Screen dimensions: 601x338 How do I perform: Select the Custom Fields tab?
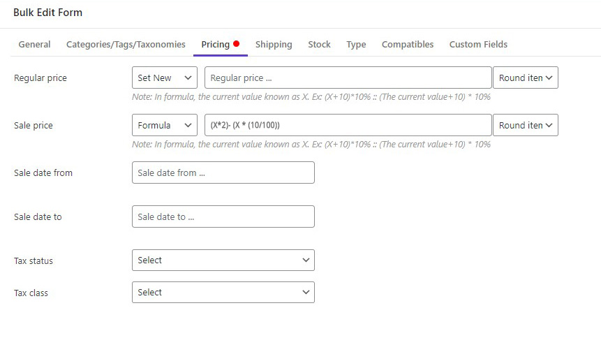[x=478, y=45]
